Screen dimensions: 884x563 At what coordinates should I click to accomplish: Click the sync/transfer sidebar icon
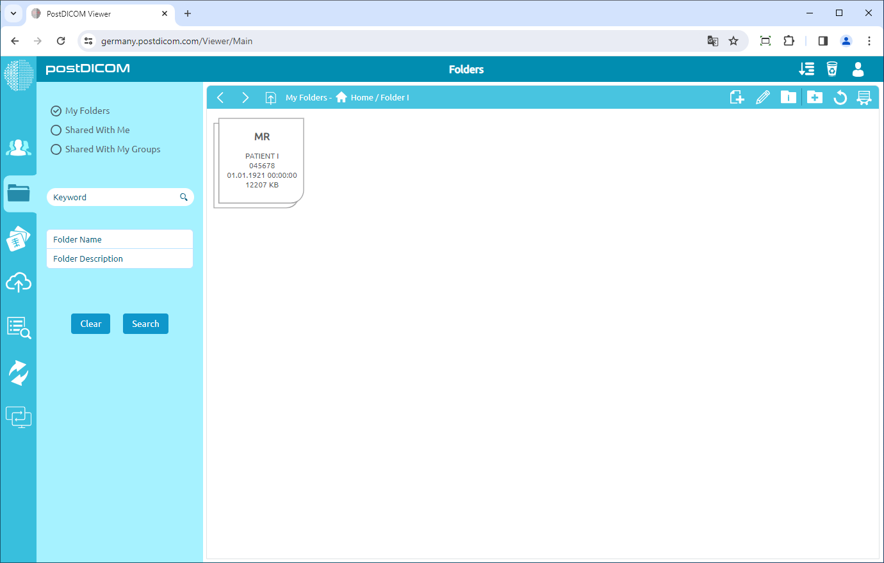[19, 372]
